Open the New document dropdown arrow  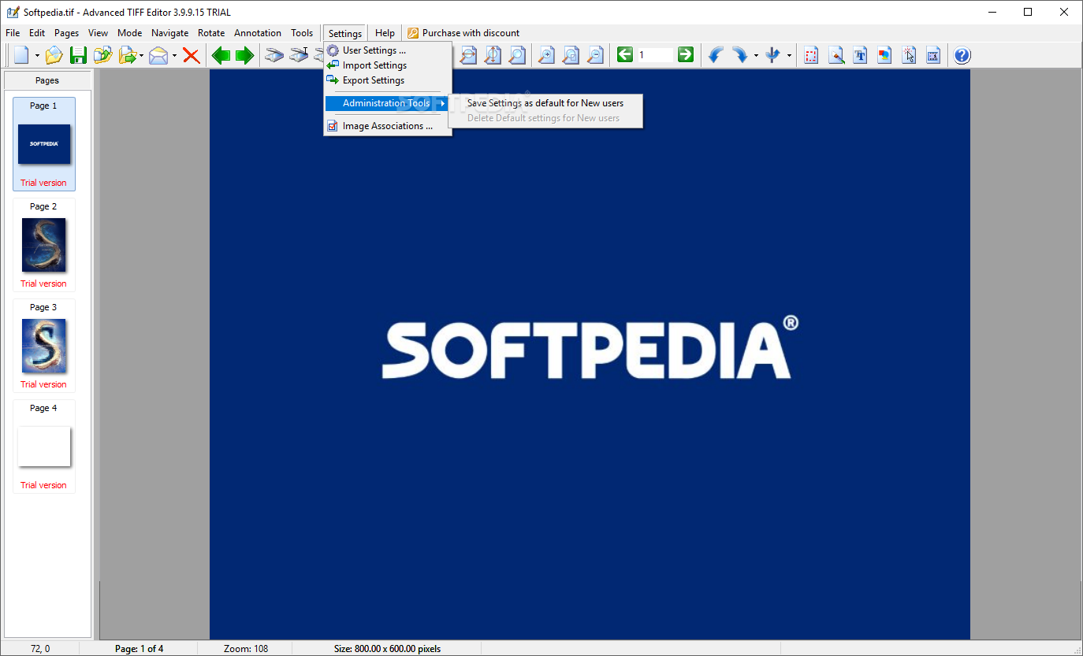pos(37,55)
